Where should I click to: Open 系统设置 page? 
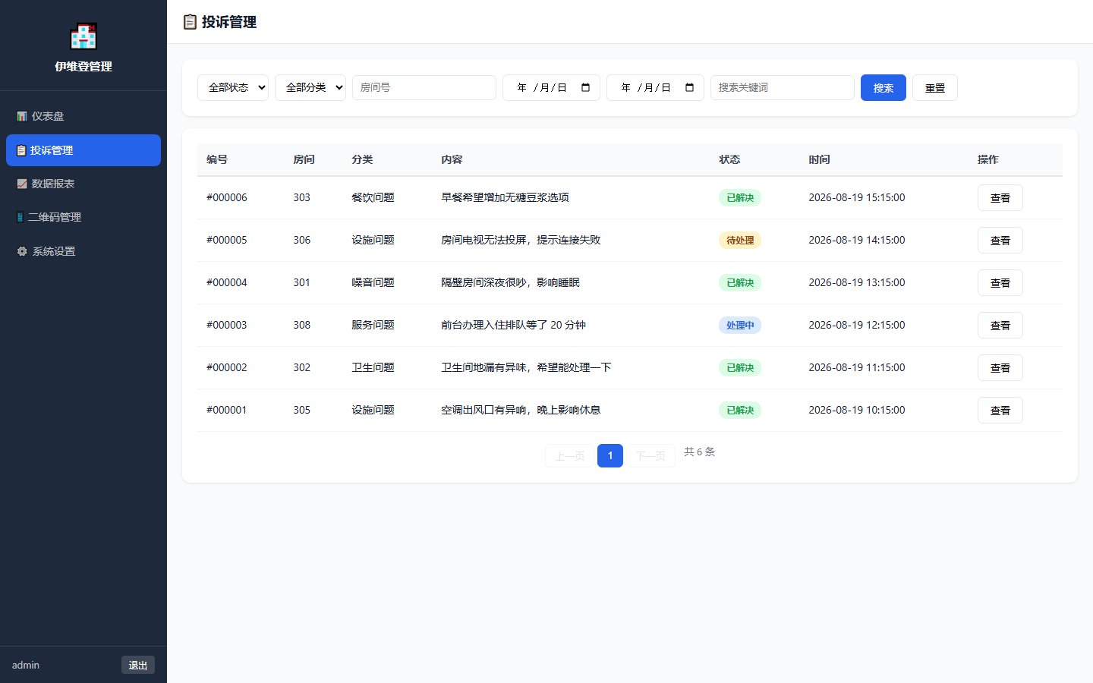coord(83,251)
